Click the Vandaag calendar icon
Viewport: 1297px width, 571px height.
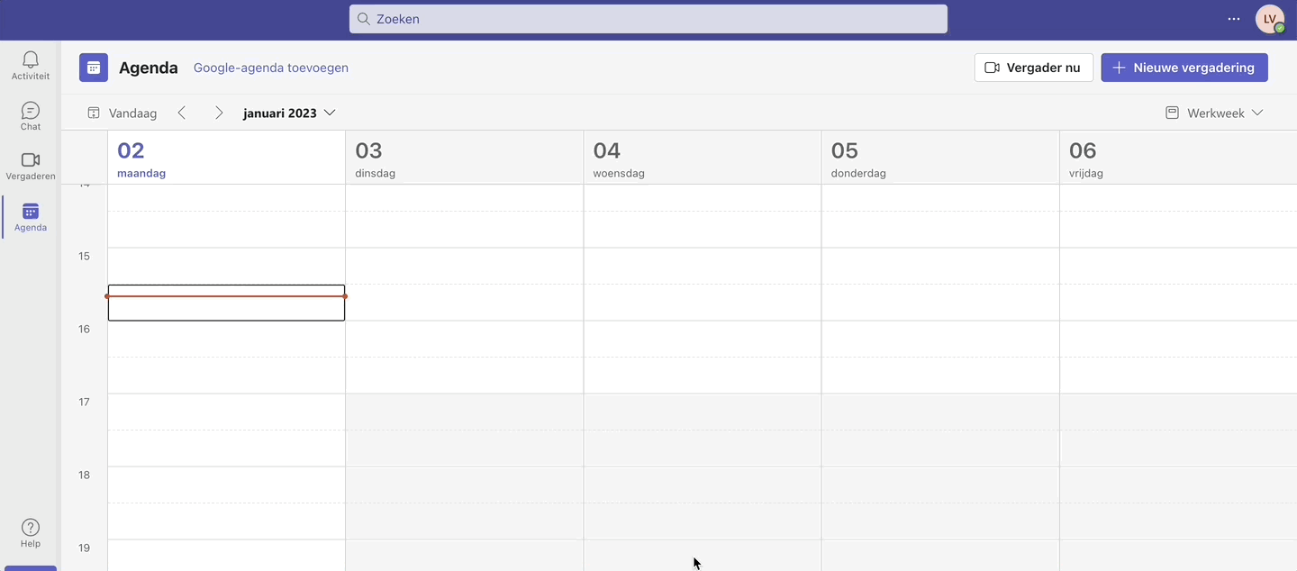click(94, 113)
